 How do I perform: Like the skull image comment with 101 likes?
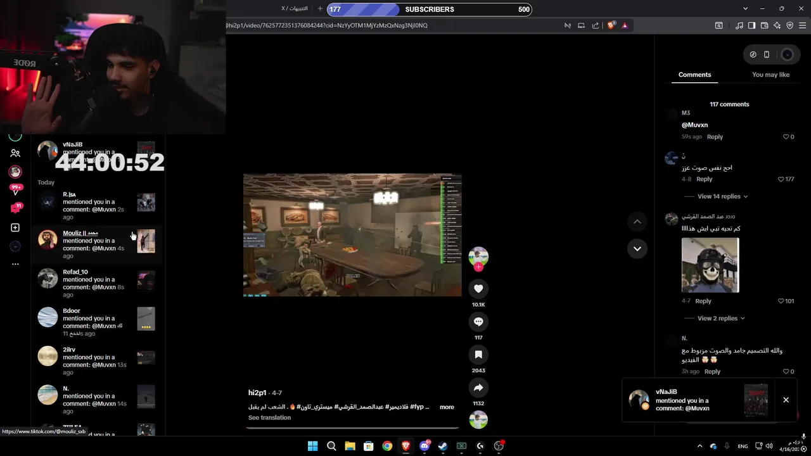[x=781, y=301]
